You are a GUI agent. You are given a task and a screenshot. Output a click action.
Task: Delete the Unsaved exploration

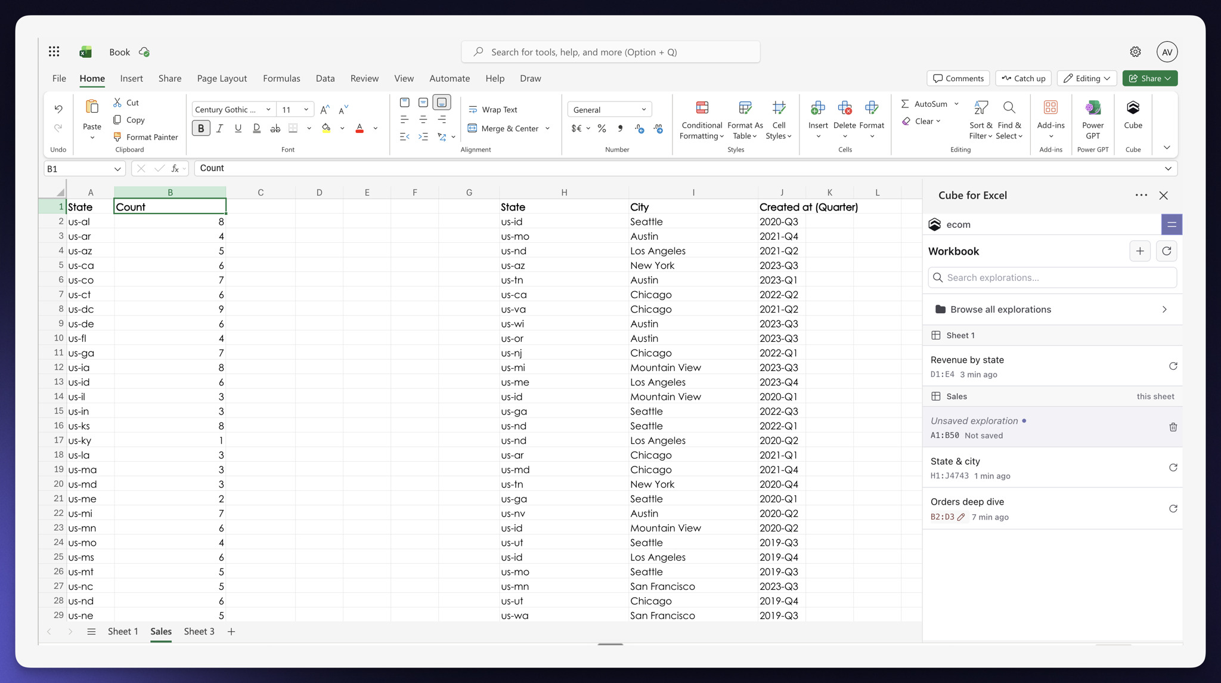pos(1173,427)
